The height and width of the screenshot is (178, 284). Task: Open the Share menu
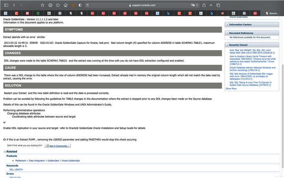pos(204,5)
